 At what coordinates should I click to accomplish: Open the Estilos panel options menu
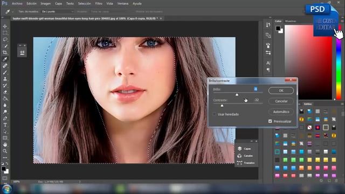point(342,104)
